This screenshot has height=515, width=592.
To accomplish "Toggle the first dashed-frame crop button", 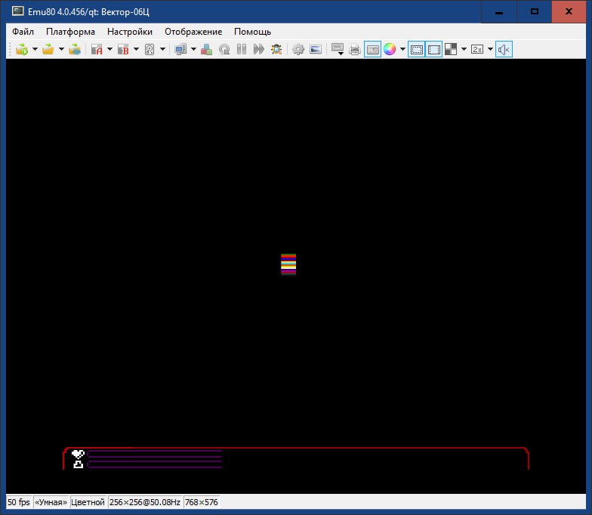I will click(x=416, y=50).
